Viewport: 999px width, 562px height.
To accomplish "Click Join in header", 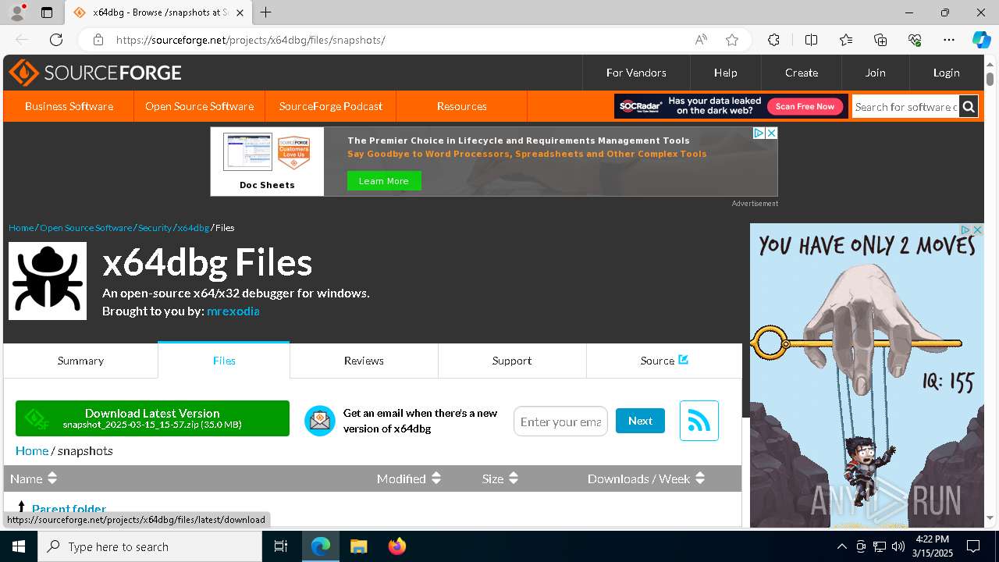I will pos(875,73).
